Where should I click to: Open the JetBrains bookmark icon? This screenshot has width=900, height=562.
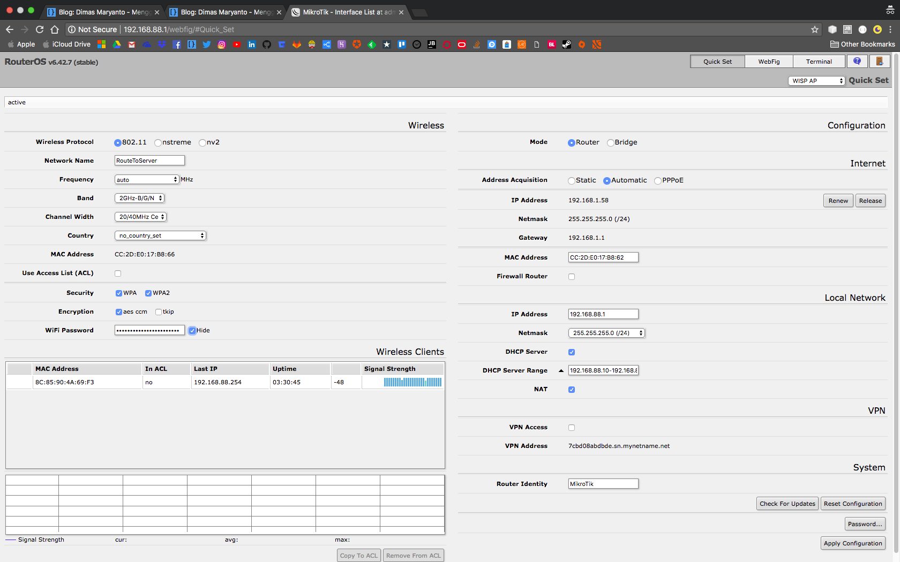(432, 44)
